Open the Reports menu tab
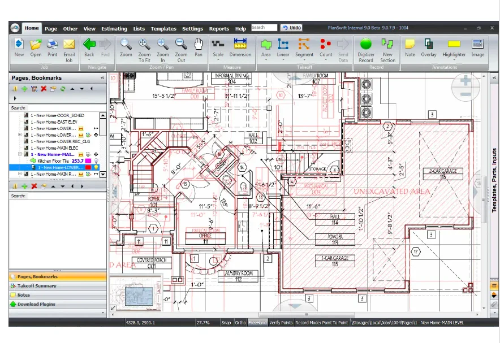This screenshot has width=500, height=343. 219,29
